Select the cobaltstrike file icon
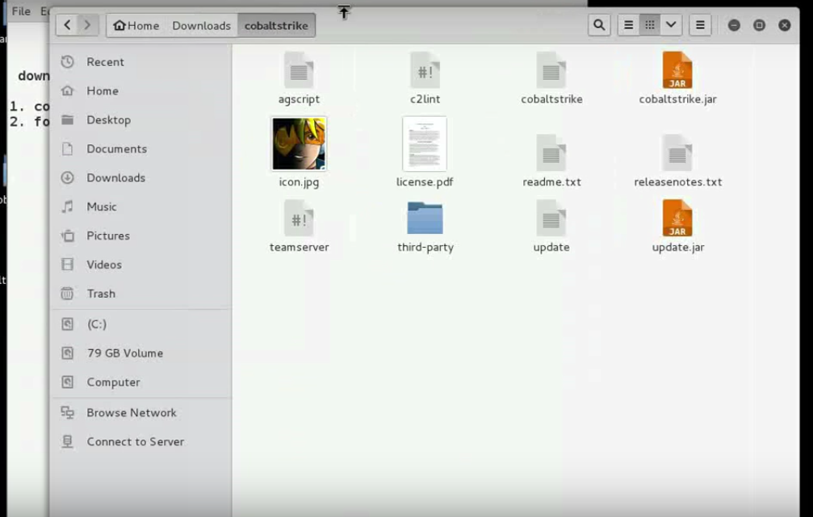 [551, 70]
